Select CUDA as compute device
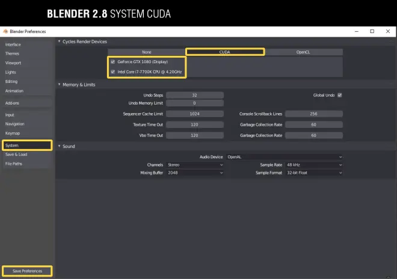 pos(225,52)
